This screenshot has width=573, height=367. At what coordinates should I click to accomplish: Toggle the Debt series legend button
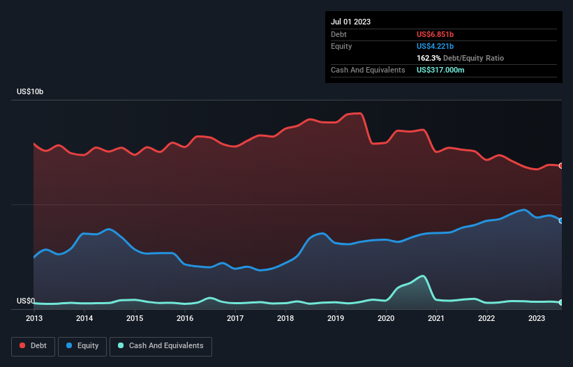(33, 346)
